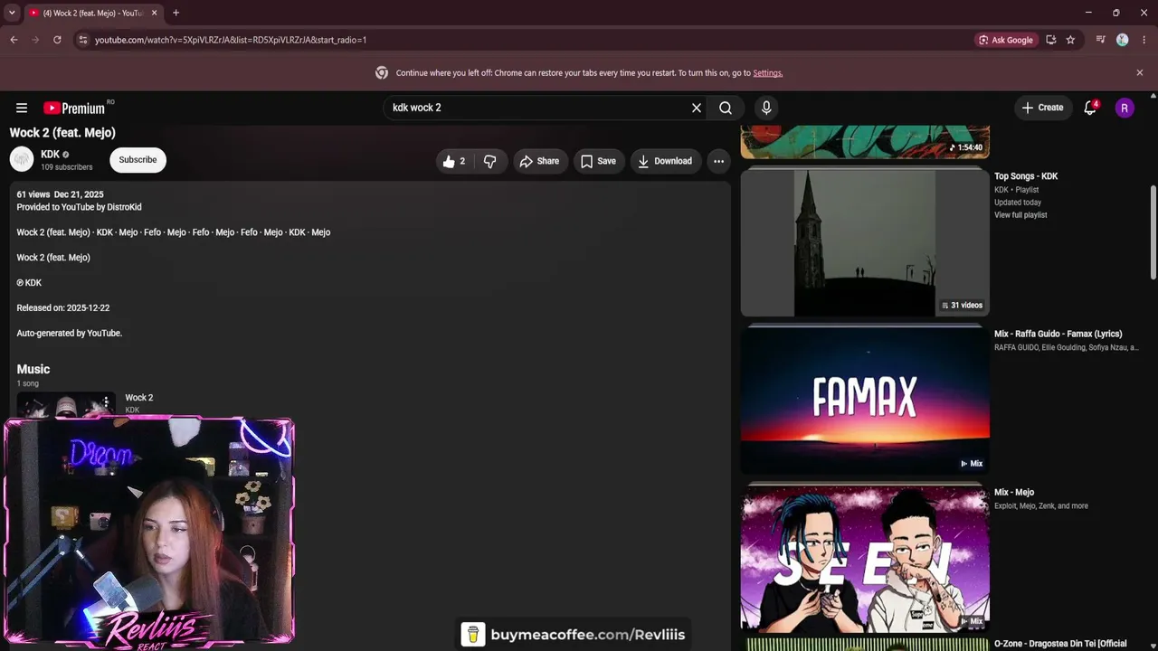Open the YouTube account avatar menu
Screen dimensions: 1158x651
(1125, 108)
